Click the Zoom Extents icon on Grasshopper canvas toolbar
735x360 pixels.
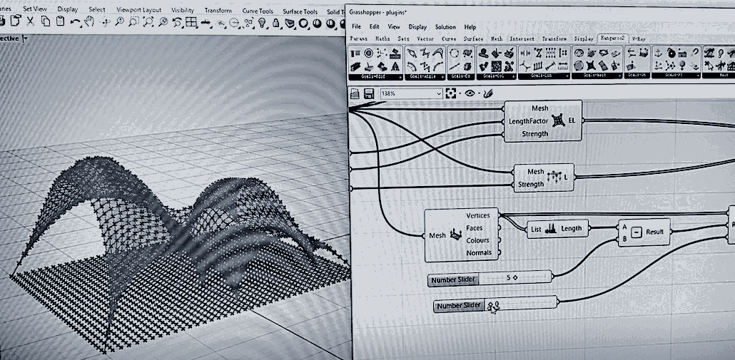(x=451, y=93)
